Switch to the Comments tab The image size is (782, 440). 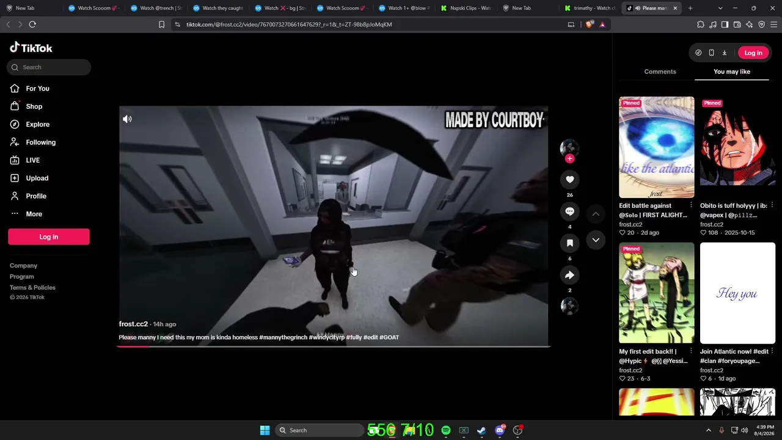(x=660, y=71)
